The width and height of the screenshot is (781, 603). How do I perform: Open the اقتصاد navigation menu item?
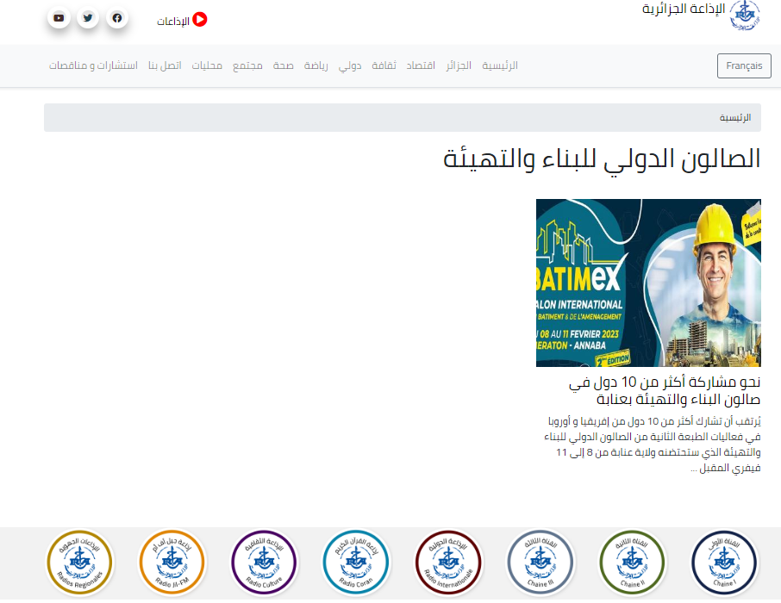point(421,65)
